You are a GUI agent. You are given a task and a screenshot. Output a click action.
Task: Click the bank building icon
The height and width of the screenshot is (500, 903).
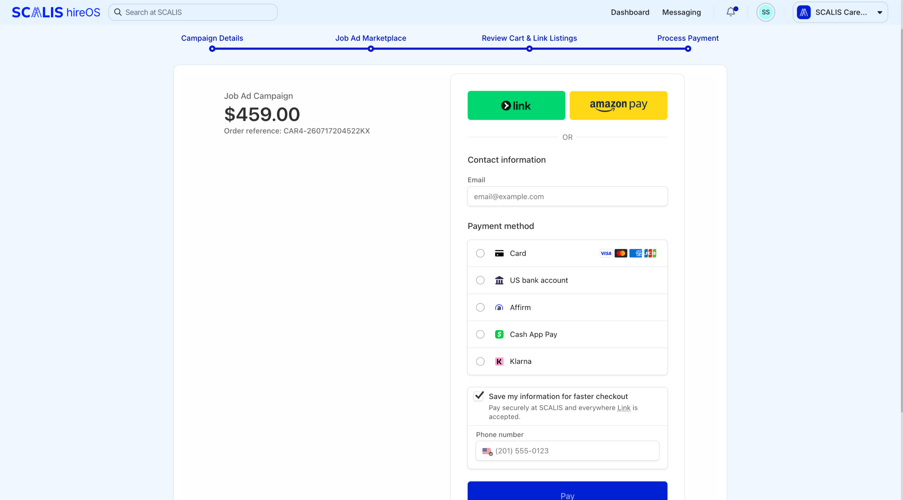499,280
